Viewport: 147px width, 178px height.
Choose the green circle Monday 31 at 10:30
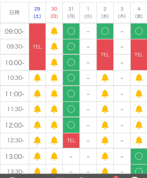[71, 78]
